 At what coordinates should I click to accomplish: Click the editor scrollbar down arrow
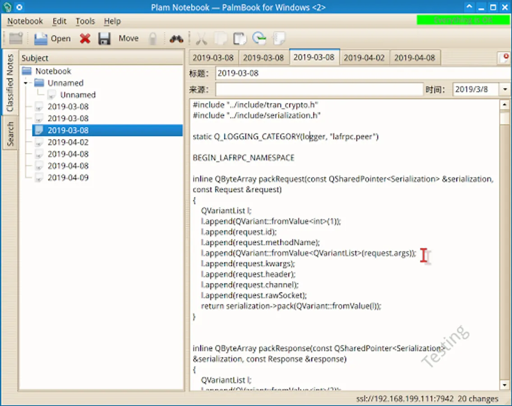tap(504, 385)
